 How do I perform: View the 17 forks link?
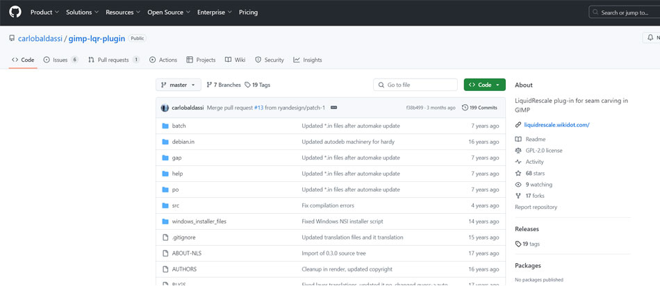tap(535, 196)
